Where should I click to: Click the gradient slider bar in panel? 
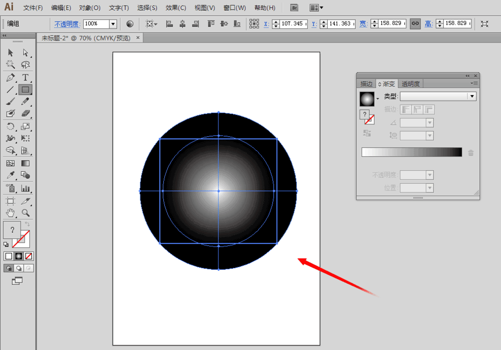tap(411, 152)
